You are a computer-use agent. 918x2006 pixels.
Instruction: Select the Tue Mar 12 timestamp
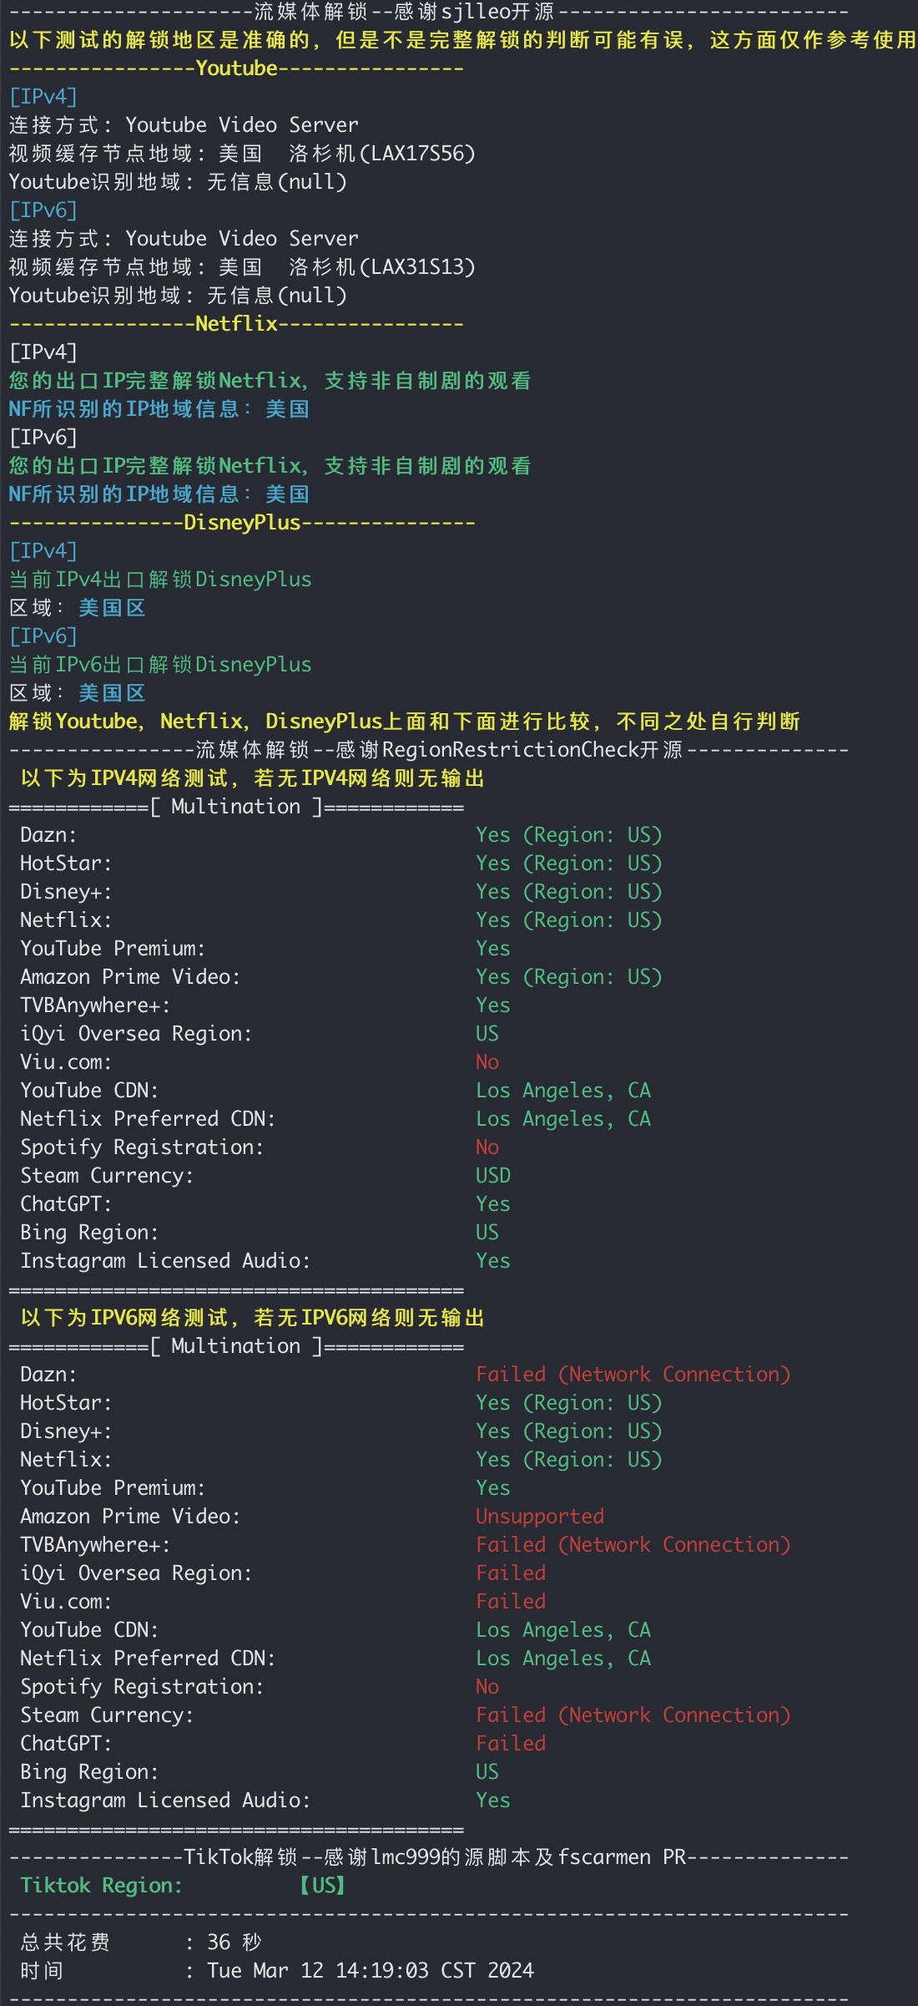coord(370,1971)
